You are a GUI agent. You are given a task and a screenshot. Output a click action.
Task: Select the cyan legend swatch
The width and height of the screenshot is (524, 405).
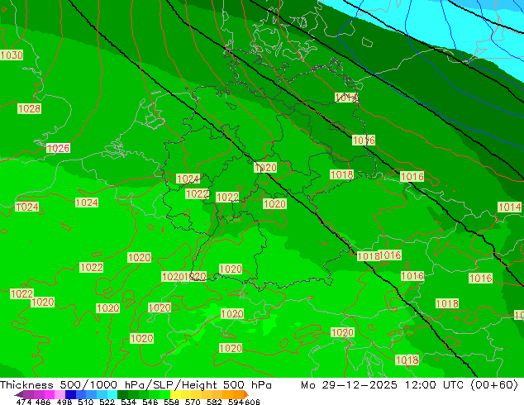click(112, 394)
